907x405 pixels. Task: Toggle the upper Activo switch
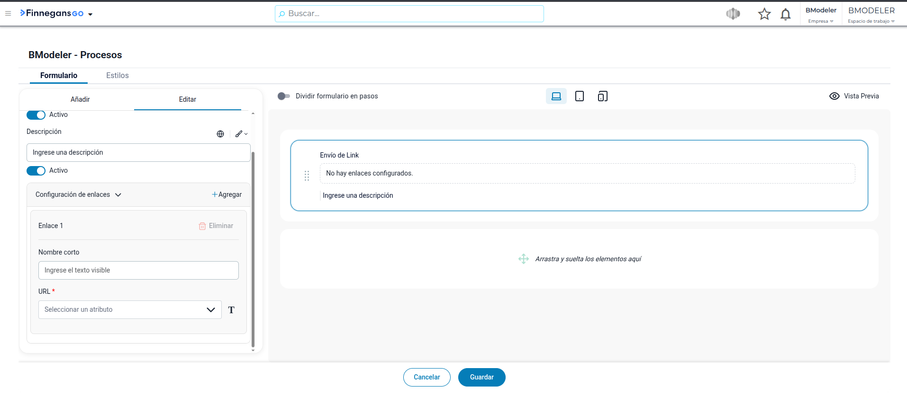point(36,115)
